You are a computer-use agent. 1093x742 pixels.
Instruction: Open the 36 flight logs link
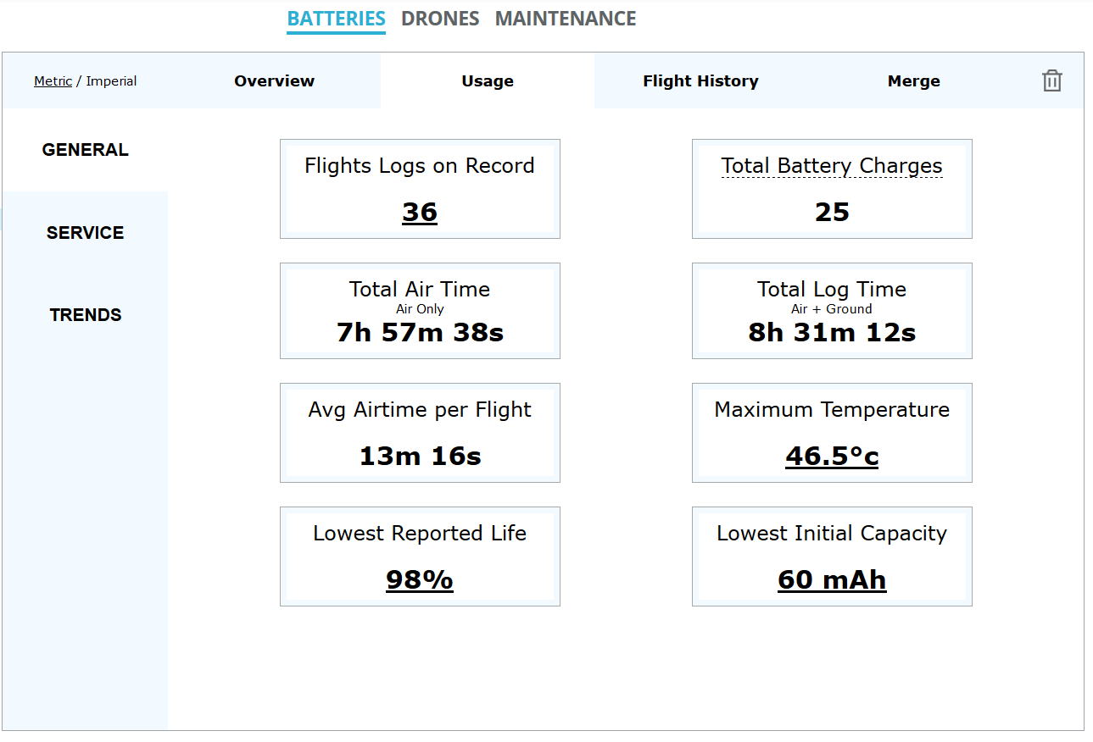pos(420,212)
